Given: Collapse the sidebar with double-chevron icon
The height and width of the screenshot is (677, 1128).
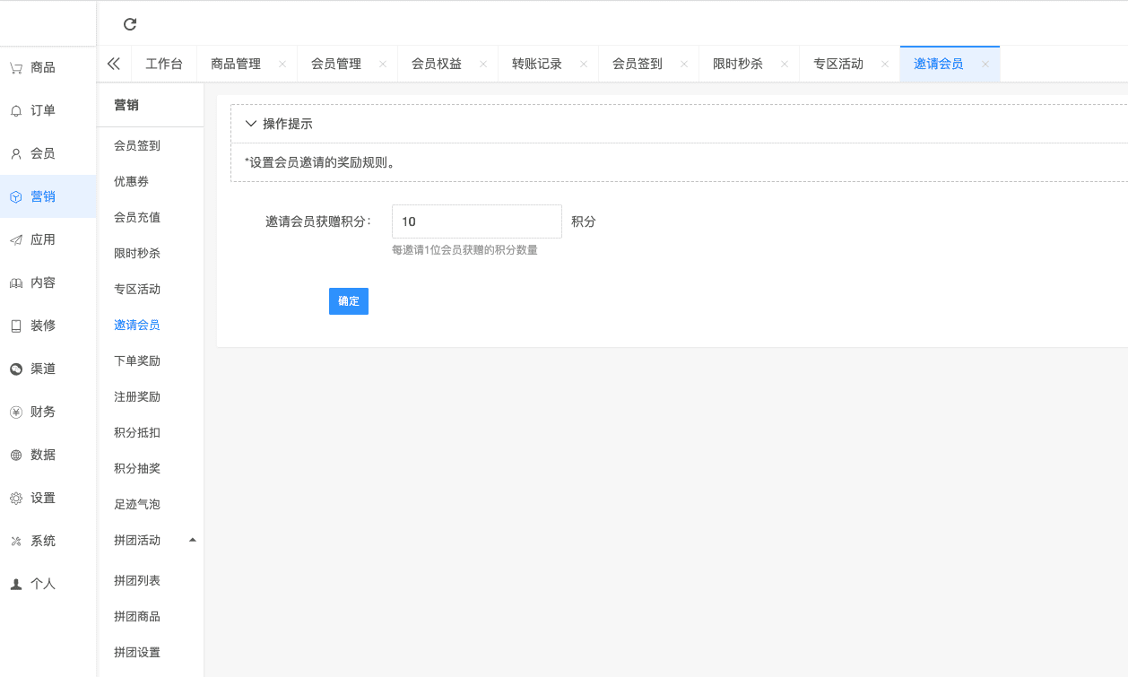Looking at the screenshot, I should click(114, 64).
